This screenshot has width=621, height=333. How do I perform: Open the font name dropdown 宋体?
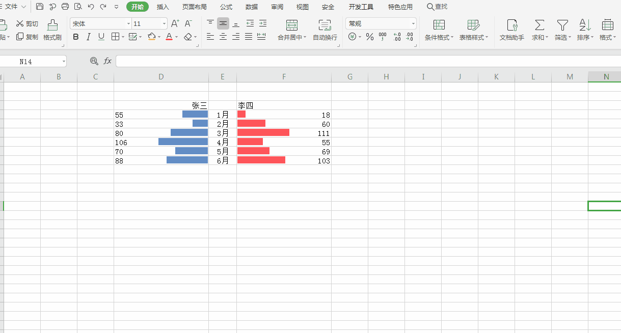(x=128, y=24)
